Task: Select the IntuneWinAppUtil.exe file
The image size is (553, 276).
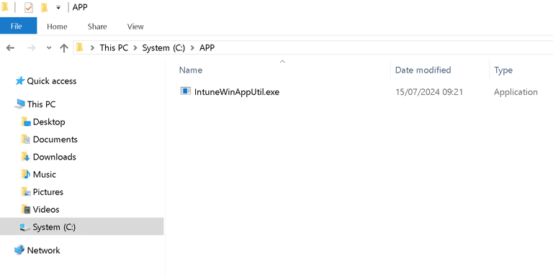Action: (x=237, y=92)
